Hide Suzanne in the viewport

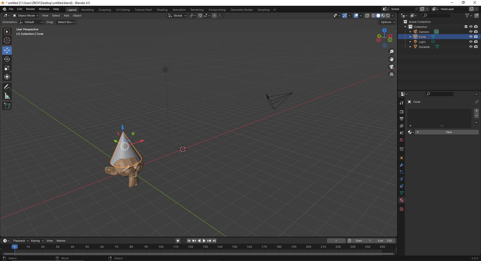pyautogui.click(x=471, y=47)
